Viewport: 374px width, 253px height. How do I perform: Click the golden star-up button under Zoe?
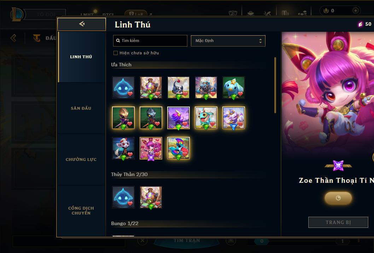point(338,198)
